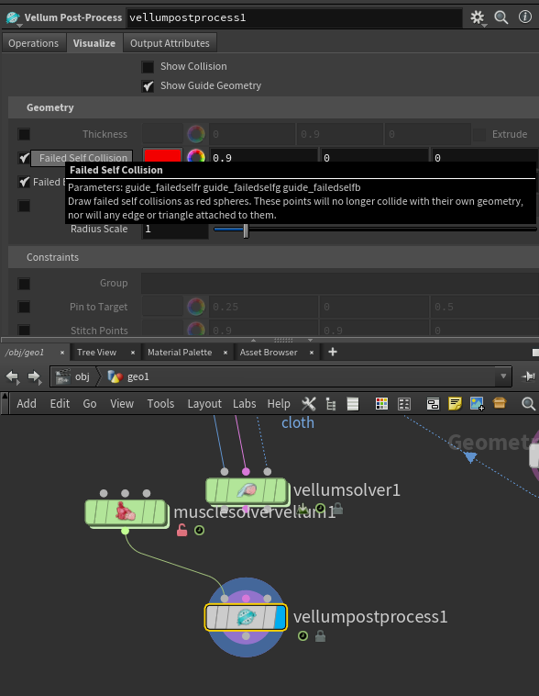Switch to the Operations tab
This screenshot has width=539, height=696.
point(34,43)
